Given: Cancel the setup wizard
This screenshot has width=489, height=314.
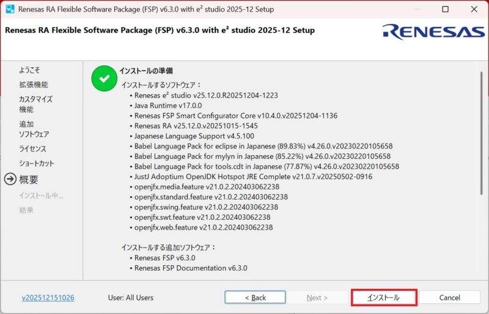Looking at the screenshot, I should tap(449, 298).
